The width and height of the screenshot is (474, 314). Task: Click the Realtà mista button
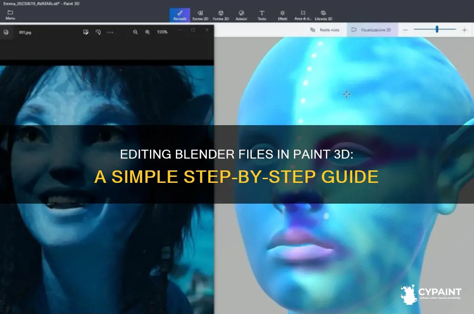point(325,30)
